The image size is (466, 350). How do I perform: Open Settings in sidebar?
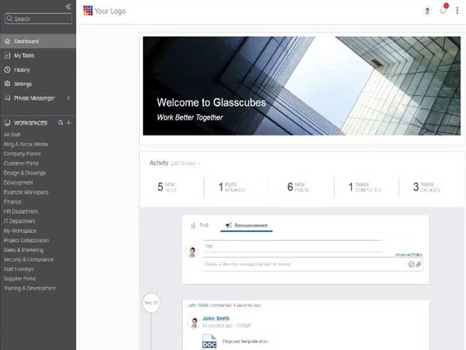[23, 84]
